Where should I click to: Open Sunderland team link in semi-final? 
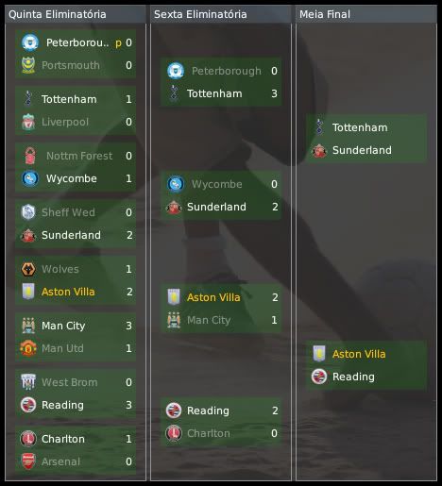click(362, 150)
